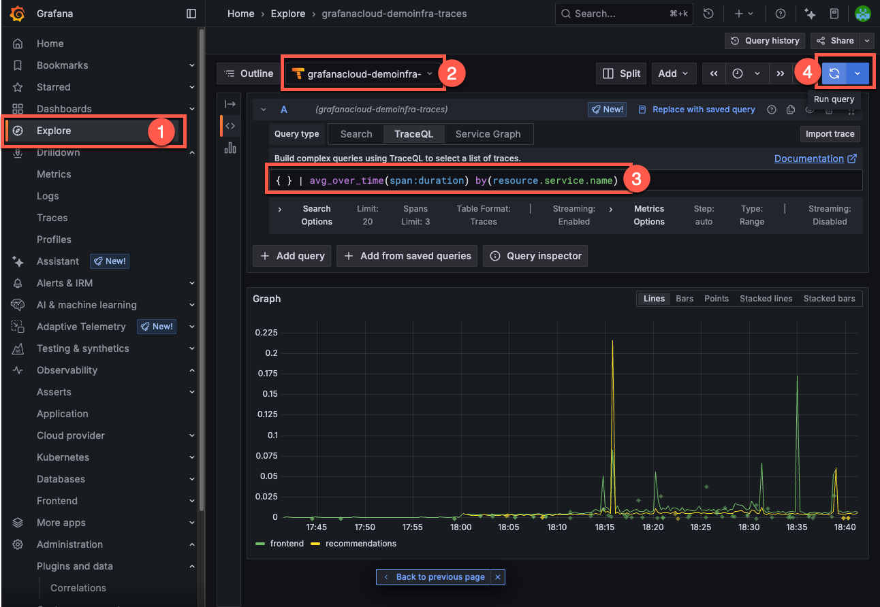This screenshot has height=607, width=880.
Task: Open Explore in the sidebar menu
Action: coord(54,131)
